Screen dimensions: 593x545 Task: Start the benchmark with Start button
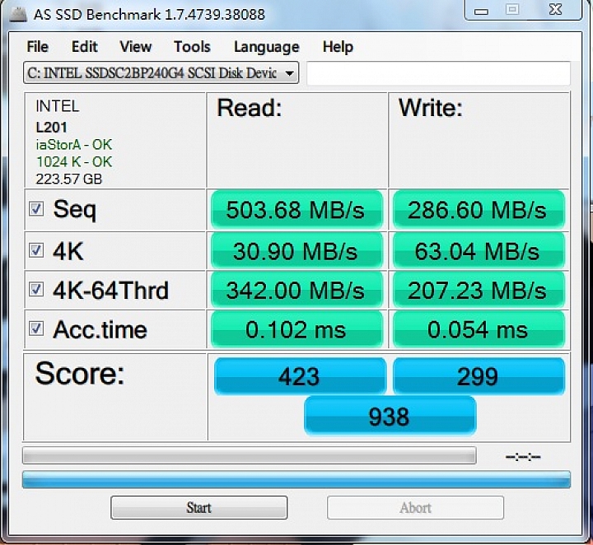click(199, 507)
